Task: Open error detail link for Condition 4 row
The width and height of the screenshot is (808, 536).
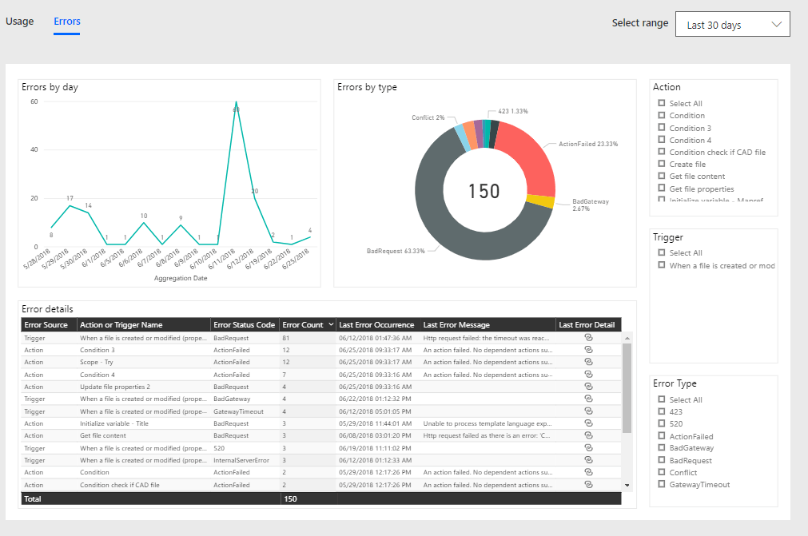Action: [x=588, y=375]
